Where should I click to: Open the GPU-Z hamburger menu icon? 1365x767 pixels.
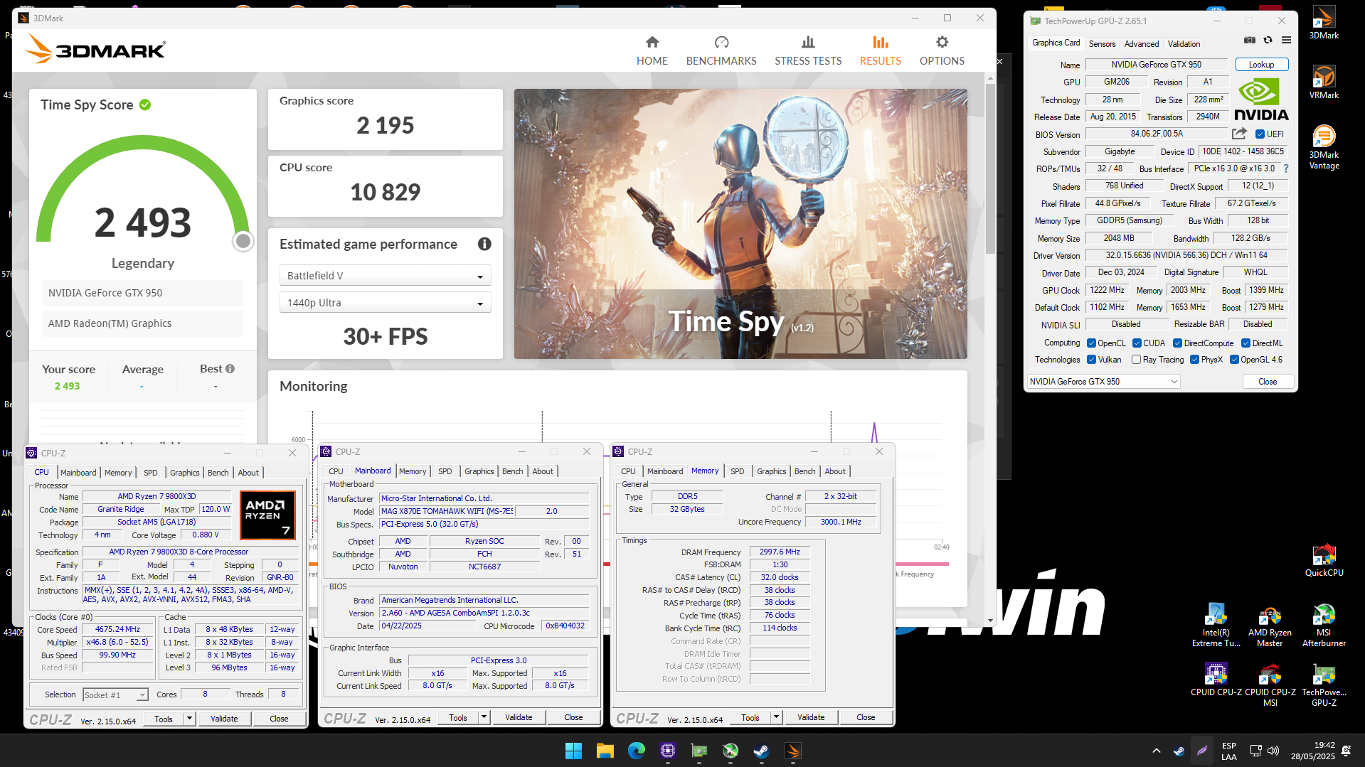(x=1286, y=41)
